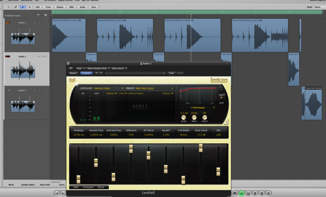Click the Level knob

click(x=184, y=117)
